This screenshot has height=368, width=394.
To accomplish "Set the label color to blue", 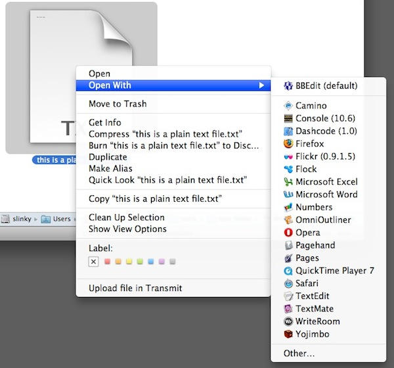I will [x=150, y=262].
